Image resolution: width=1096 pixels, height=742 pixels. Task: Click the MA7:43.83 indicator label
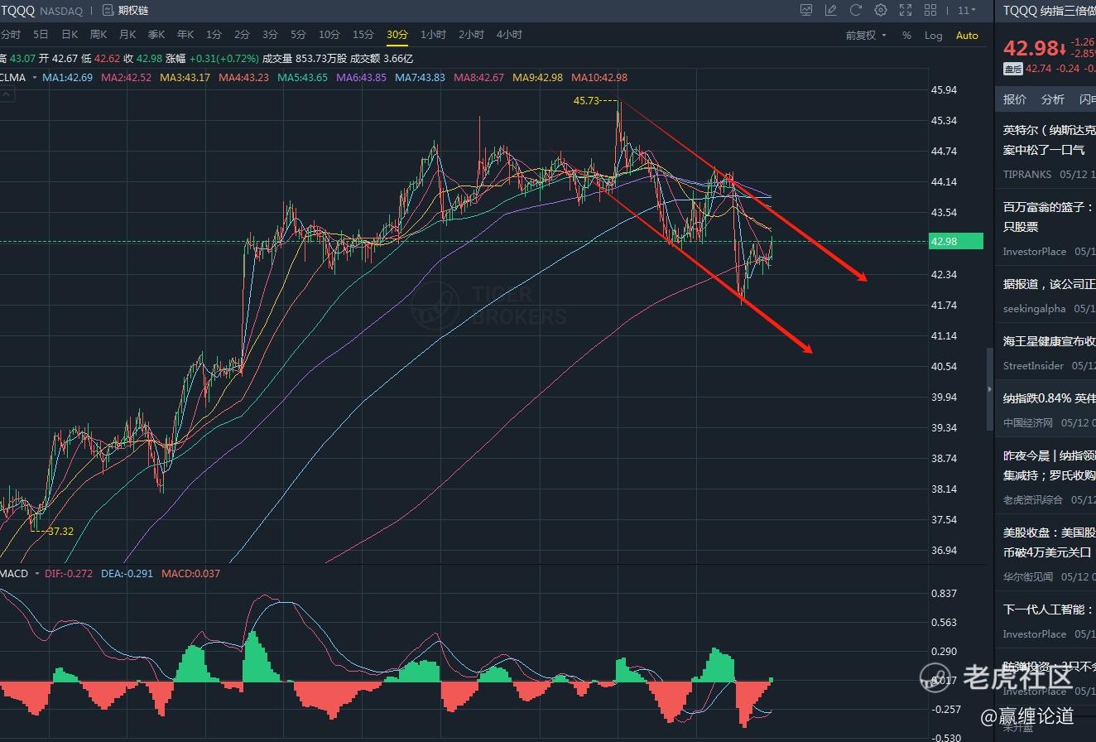pyautogui.click(x=420, y=78)
